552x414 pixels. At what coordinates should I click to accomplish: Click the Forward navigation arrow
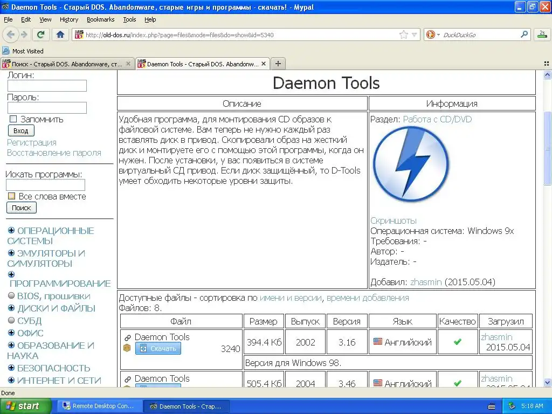pyautogui.click(x=24, y=34)
